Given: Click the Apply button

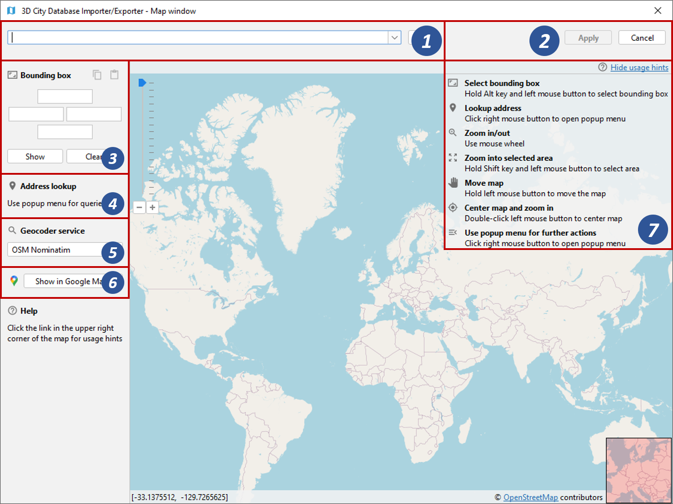Looking at the screenshot, I should [588, 38].
